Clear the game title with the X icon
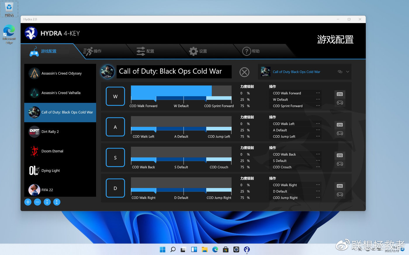This screenshot has height=255, width=409. 244,72
